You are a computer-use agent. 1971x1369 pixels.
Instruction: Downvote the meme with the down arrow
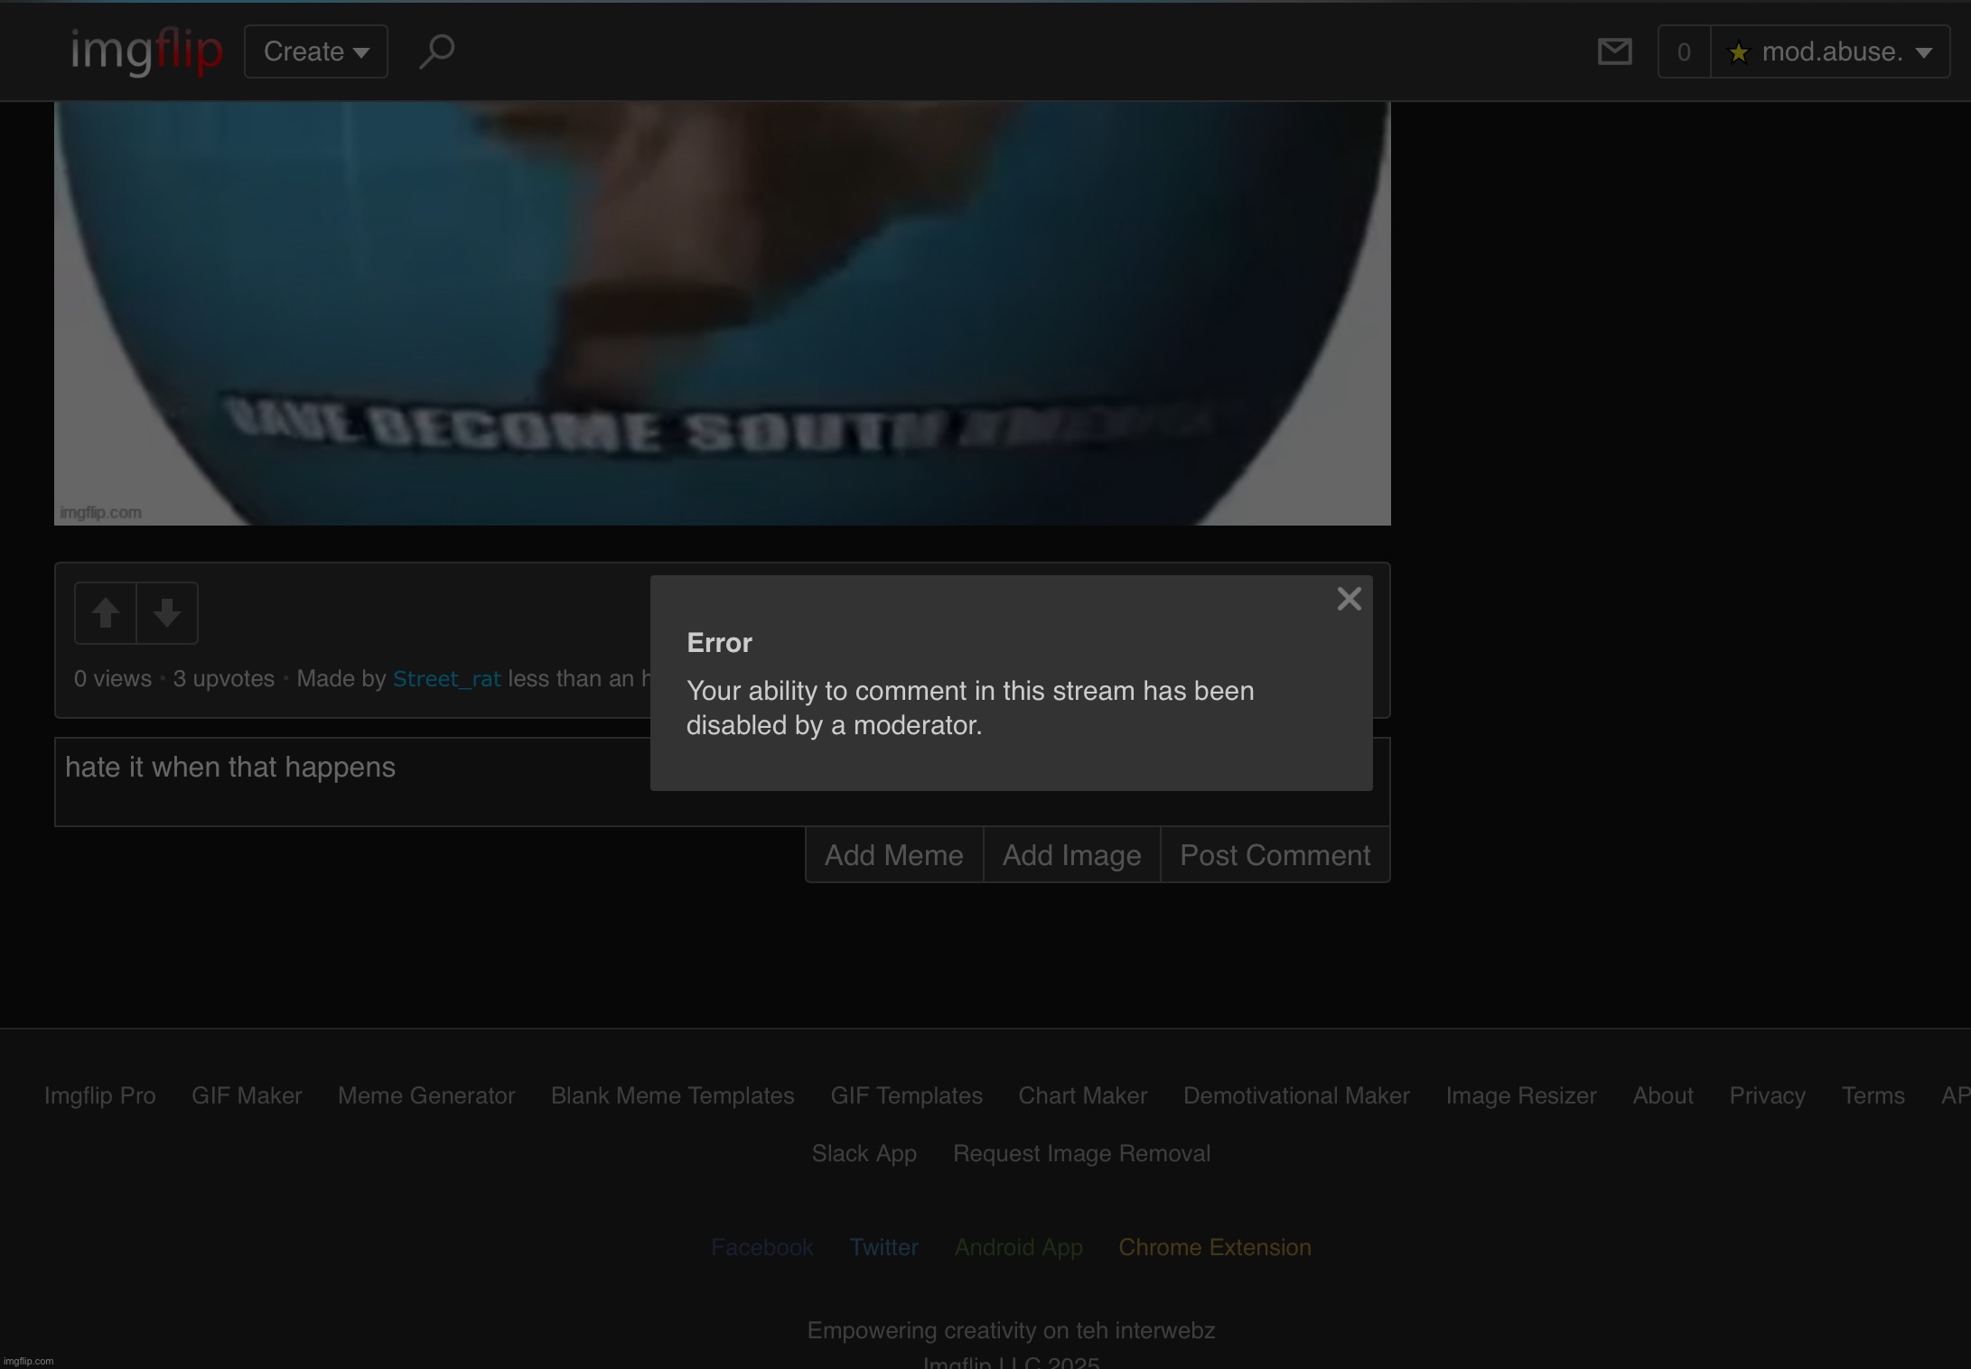click(x=168, y=612)
